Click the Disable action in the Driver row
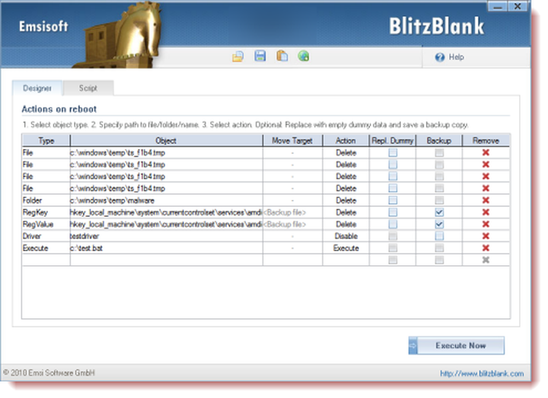This screenshot has height=398, width=548. click(x=346, y=236)
